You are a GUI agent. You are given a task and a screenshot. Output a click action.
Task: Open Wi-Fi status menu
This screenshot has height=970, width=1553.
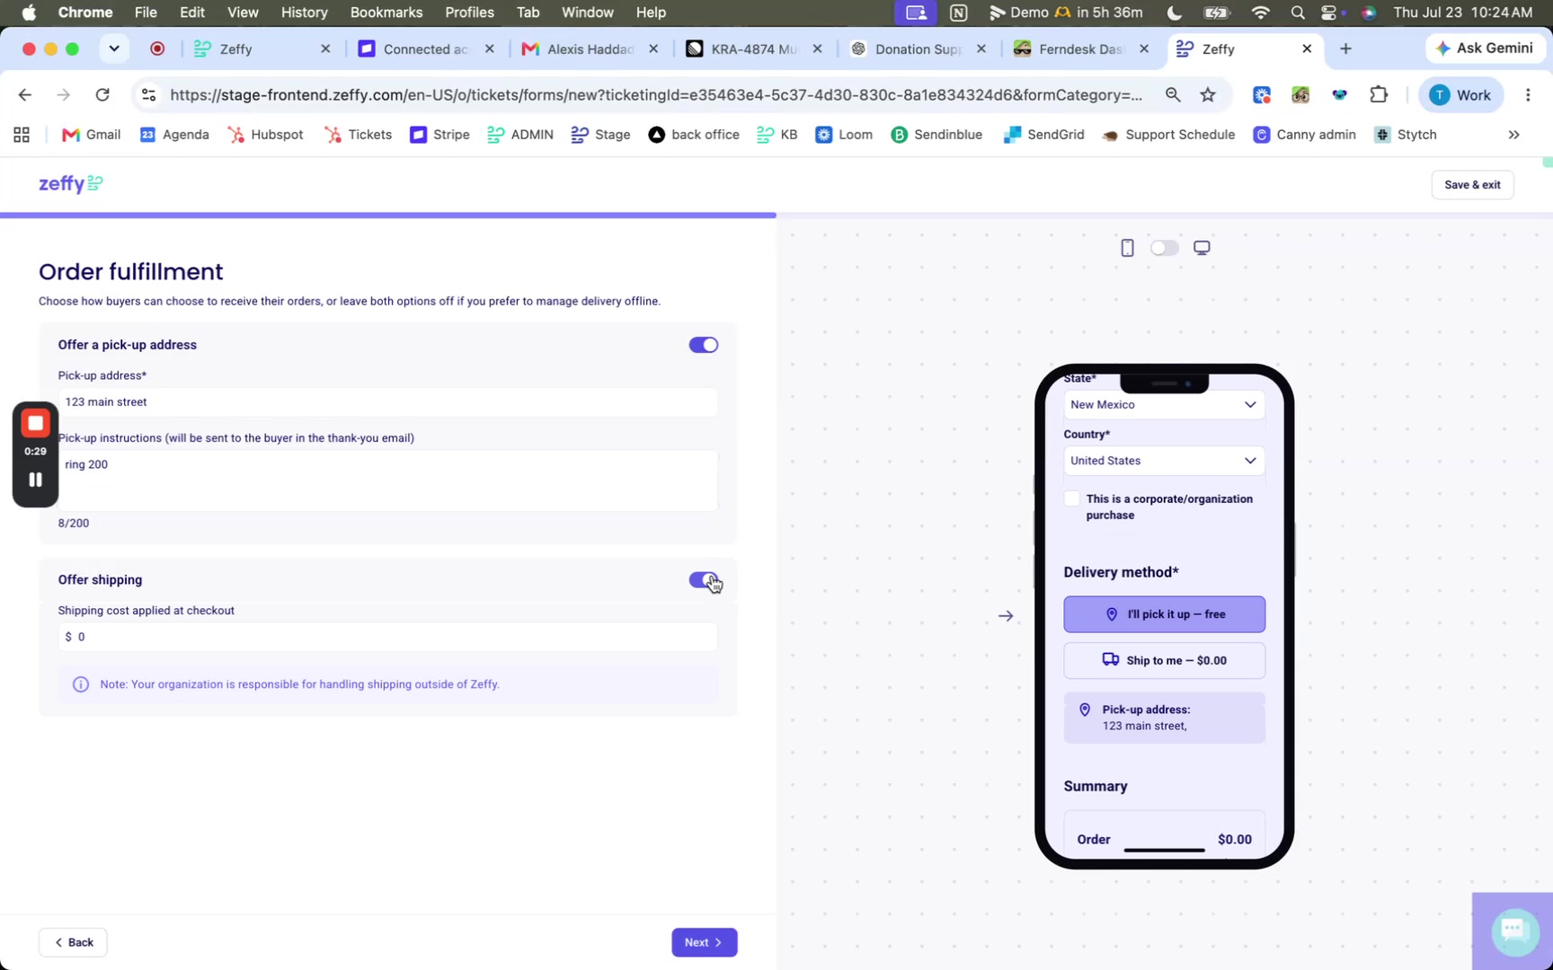click(x=1260, y=13)
